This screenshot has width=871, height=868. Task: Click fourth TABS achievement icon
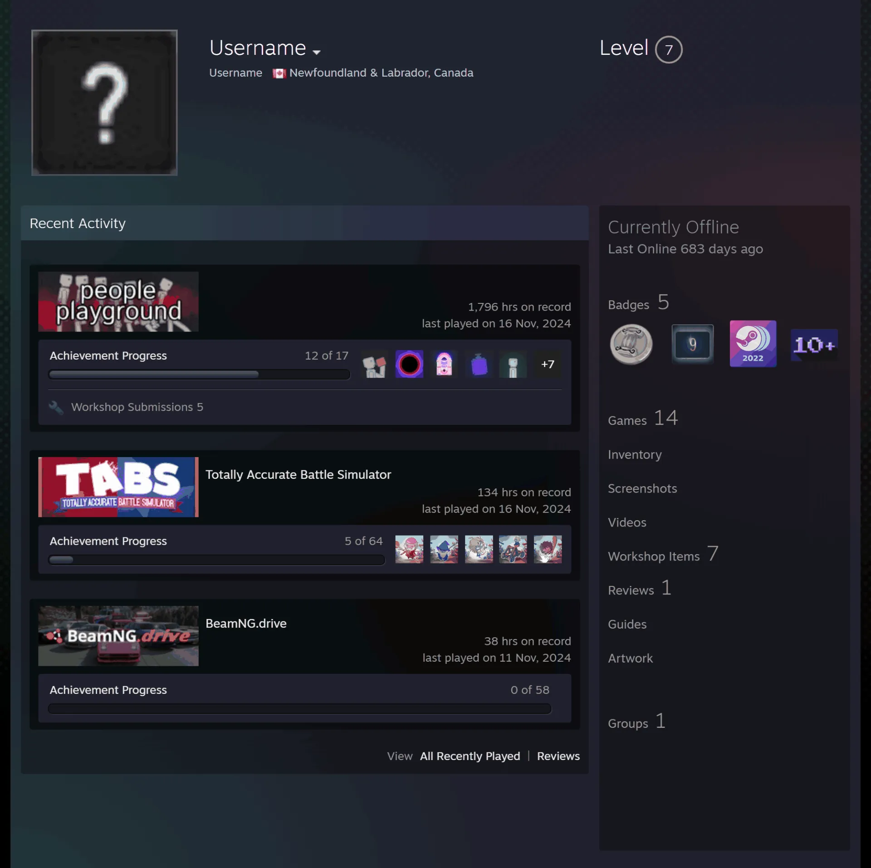click(513, 549)
